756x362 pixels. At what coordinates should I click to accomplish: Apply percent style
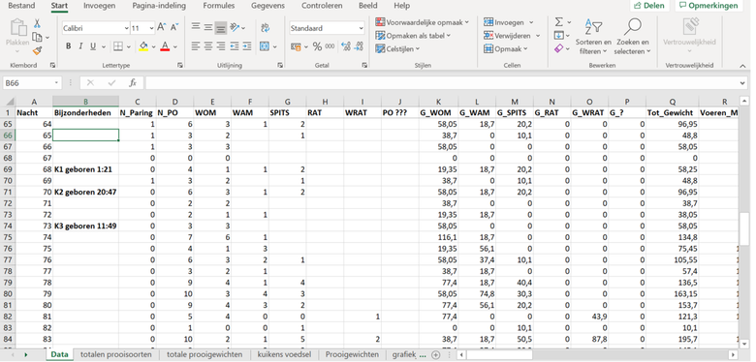pyautogui.click(x=317, y=46)
